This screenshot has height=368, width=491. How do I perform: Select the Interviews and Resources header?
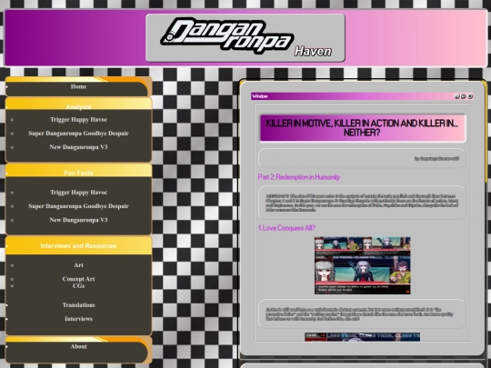pyautogui.click(x=78, y=245)
